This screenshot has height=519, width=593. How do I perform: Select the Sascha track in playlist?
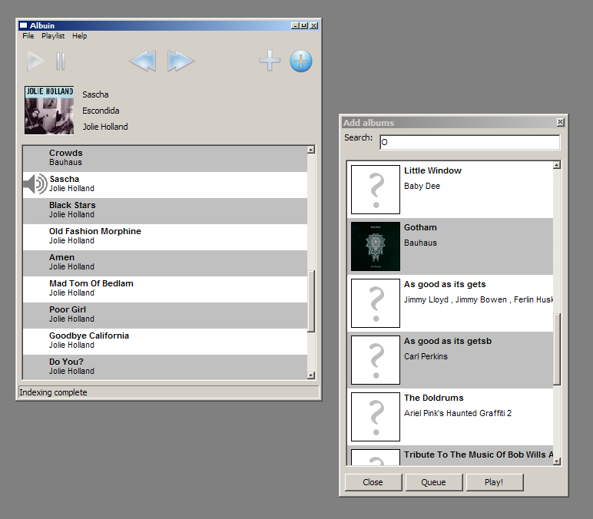165,185
